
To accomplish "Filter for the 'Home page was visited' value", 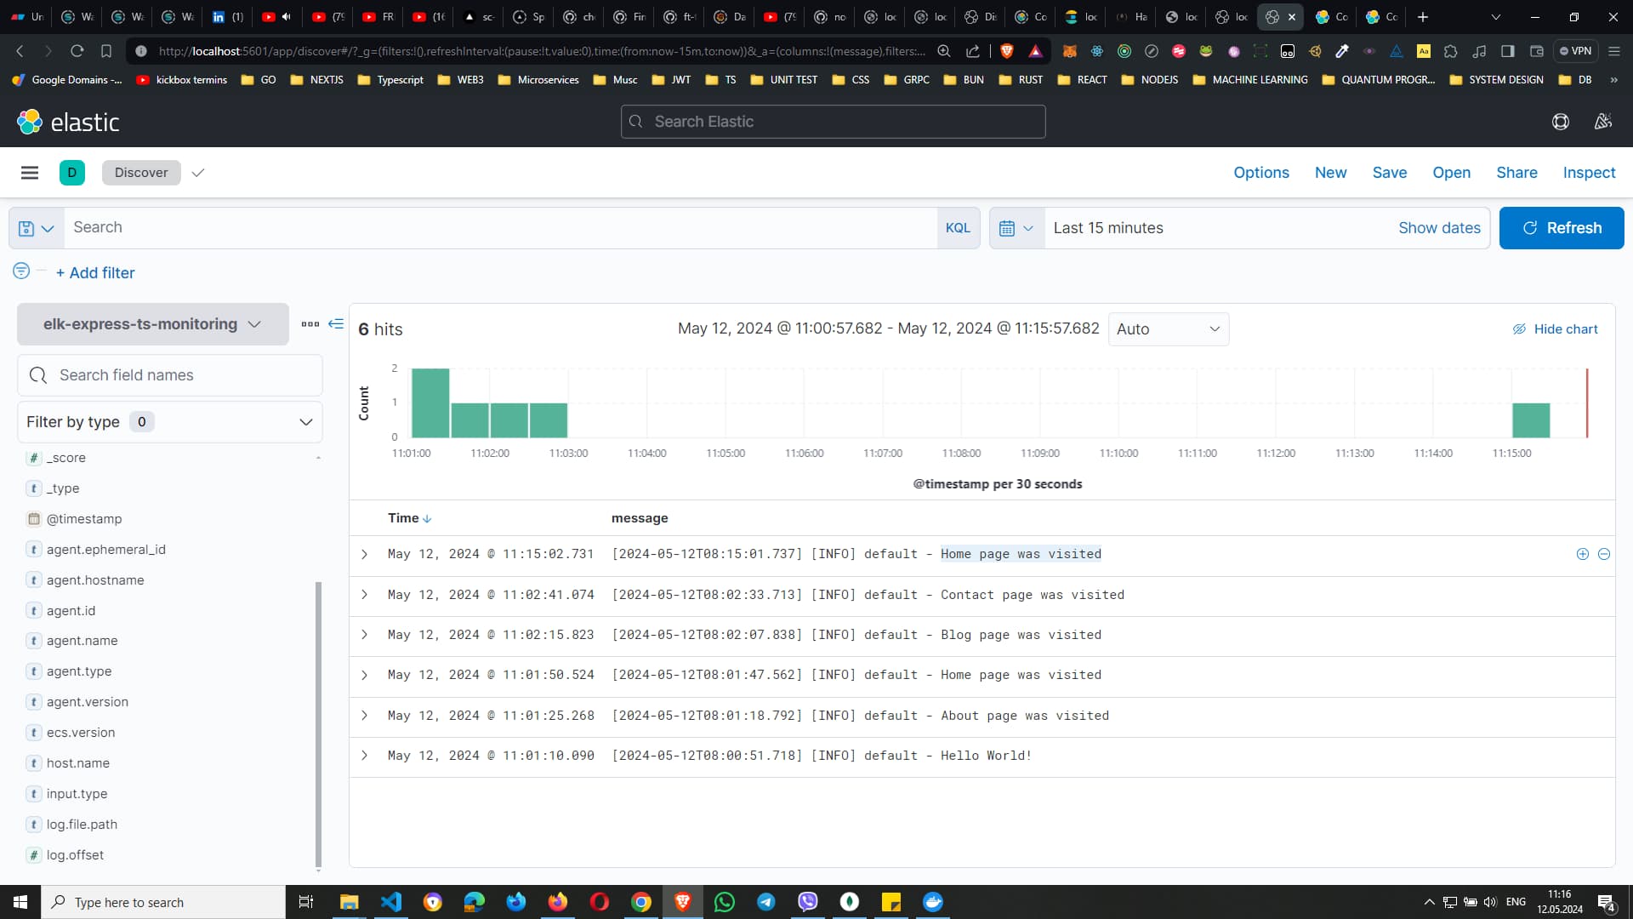I will (1582, 554).
